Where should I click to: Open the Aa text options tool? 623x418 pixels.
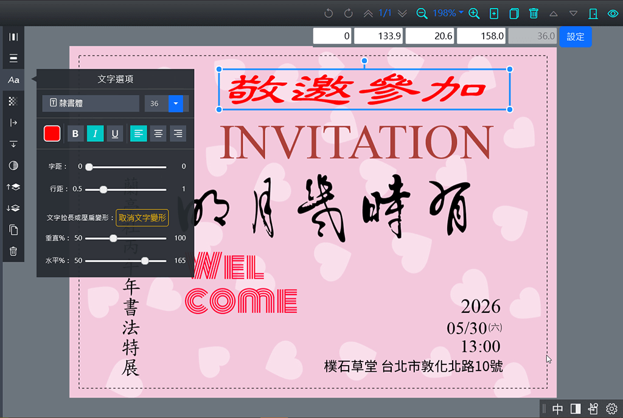pos(13,80)
